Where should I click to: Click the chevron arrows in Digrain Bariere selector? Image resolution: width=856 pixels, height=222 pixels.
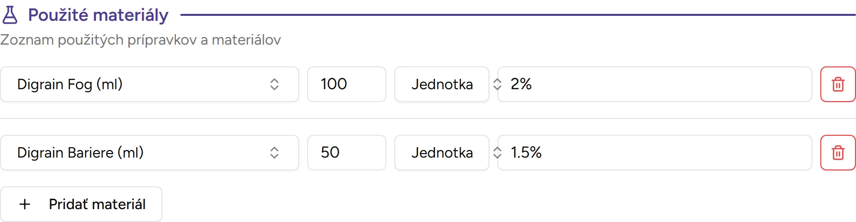click(274, 153)
